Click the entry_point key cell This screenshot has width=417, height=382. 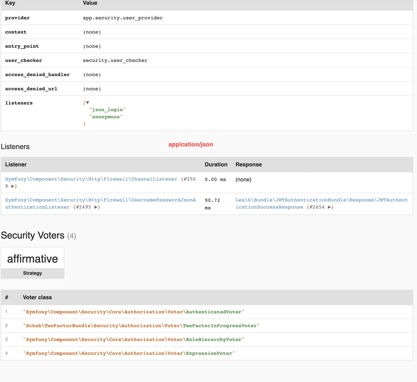click(22, 46)
